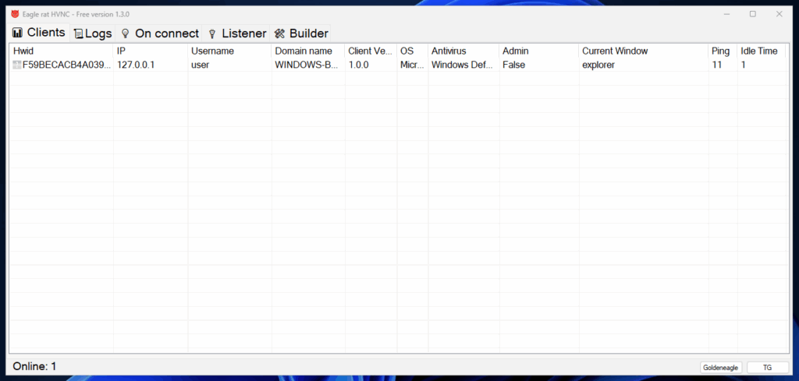Click the TG button
This screenshot has height=381, width=799.
(767, 367)
